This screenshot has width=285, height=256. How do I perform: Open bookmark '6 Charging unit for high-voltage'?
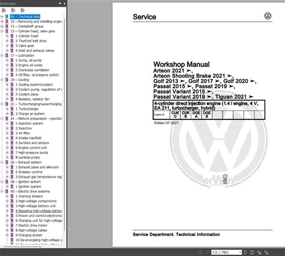click(x=38, y=220)
